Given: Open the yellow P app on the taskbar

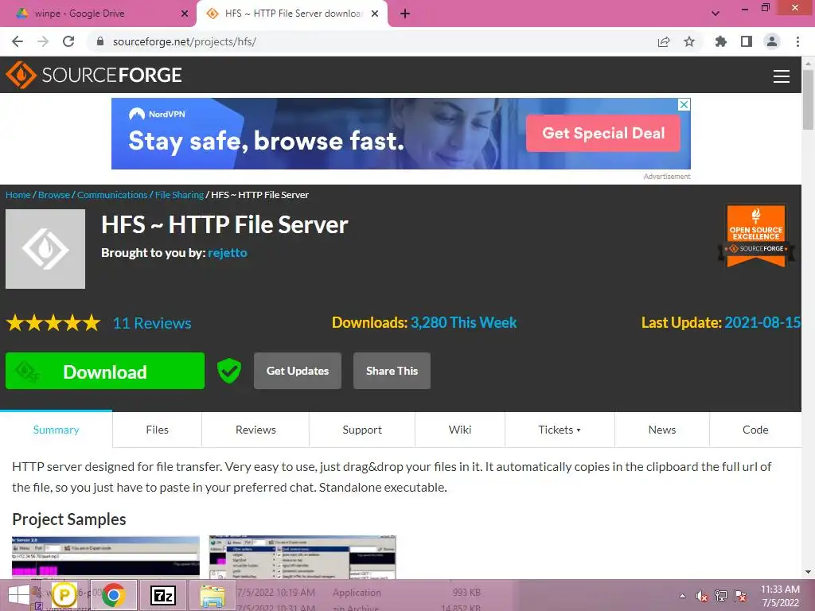Looking at the screenshot, I should point(64,595).
